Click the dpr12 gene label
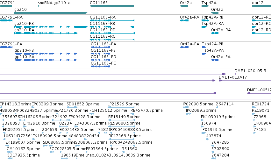Image resolution: width=271 pixels, height=160 pixels. point(258,3)
